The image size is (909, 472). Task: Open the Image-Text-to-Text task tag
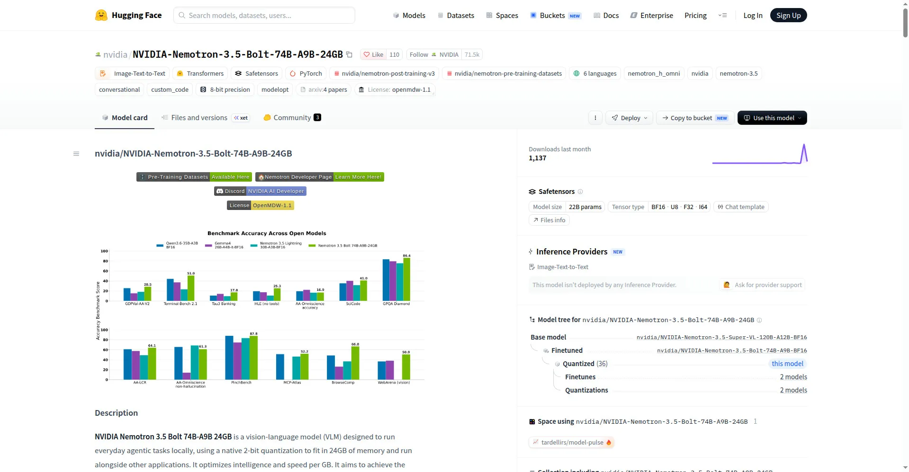(132, 73)
